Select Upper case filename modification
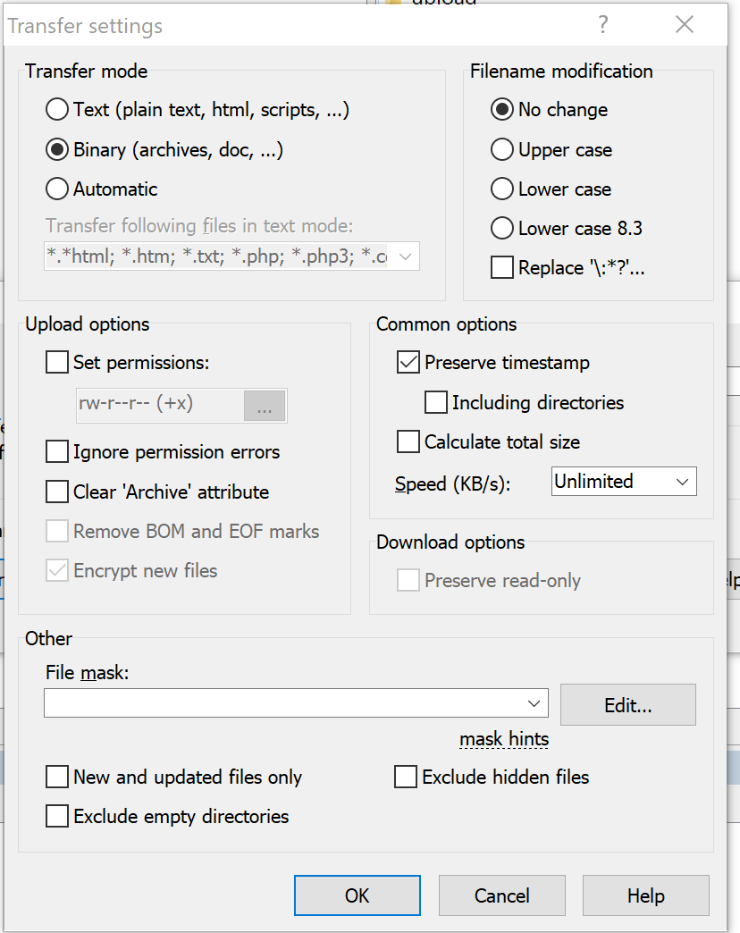Screen dimensions: 740x933 click(502, 149)
